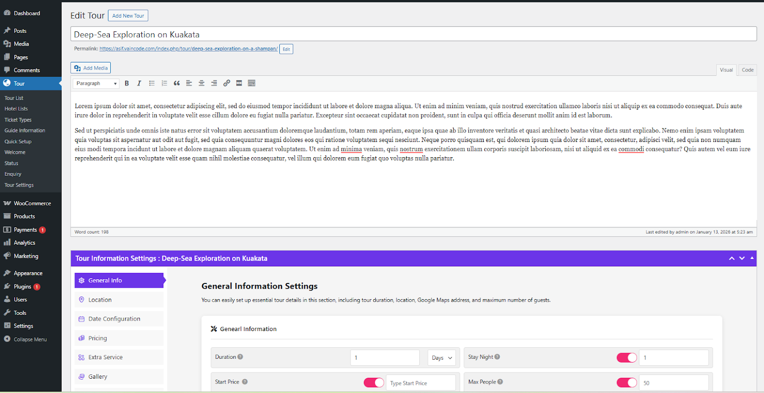Collapse the Tour Information Settings panel

752,258
